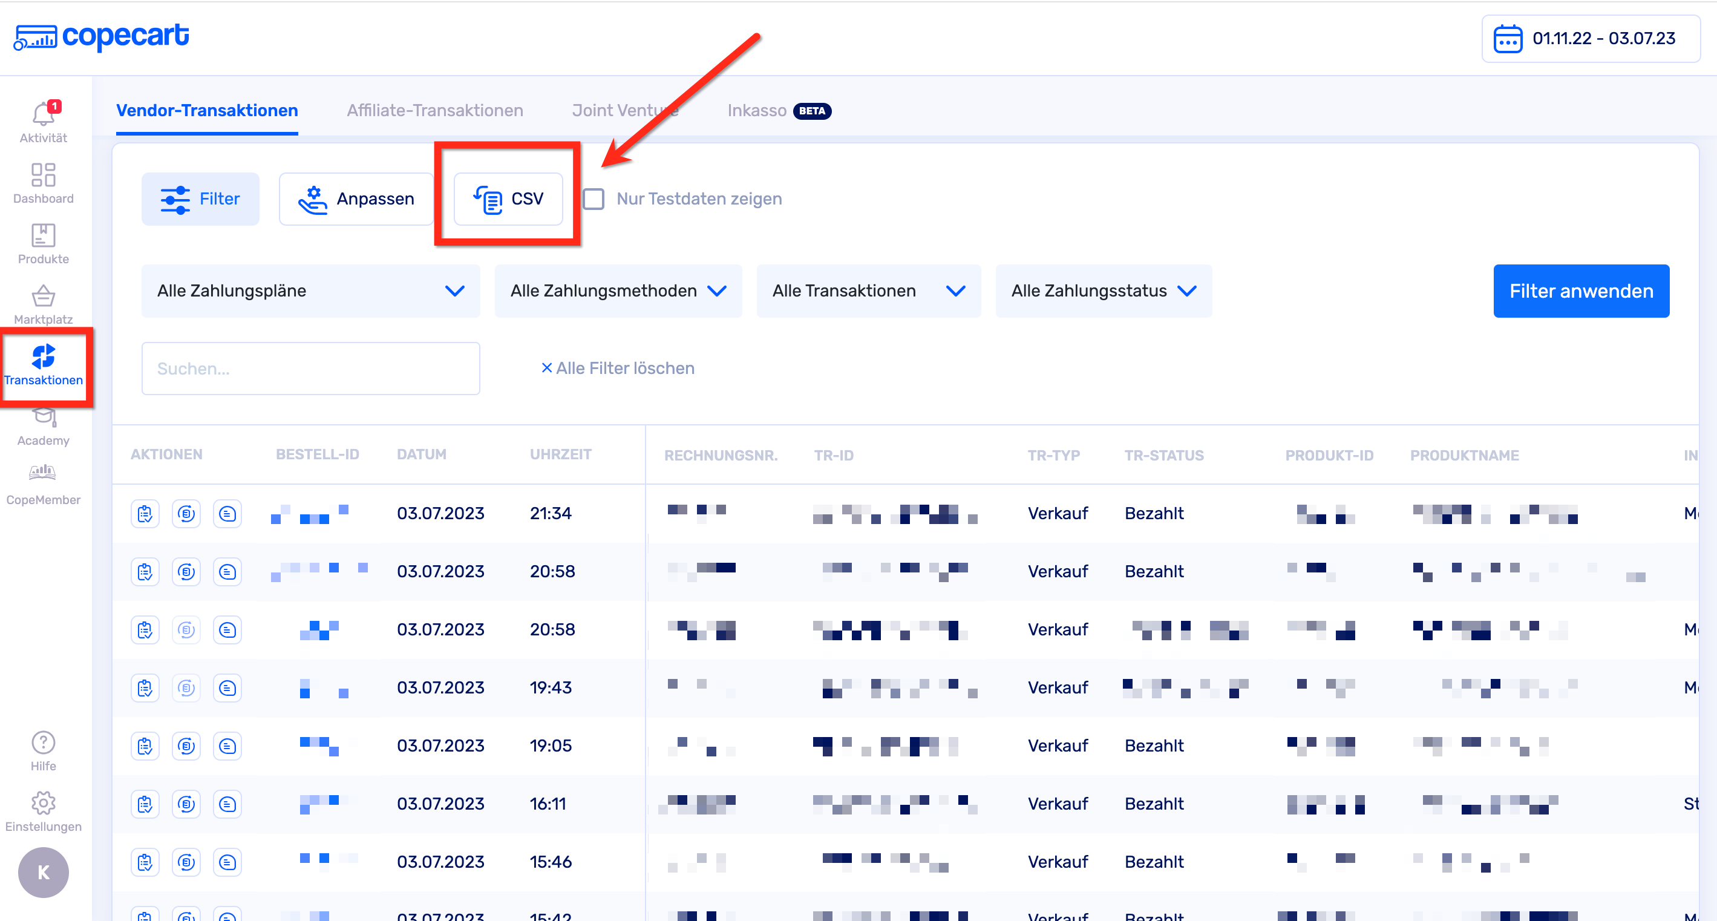Open the Academy section

[x=43, y=425]
